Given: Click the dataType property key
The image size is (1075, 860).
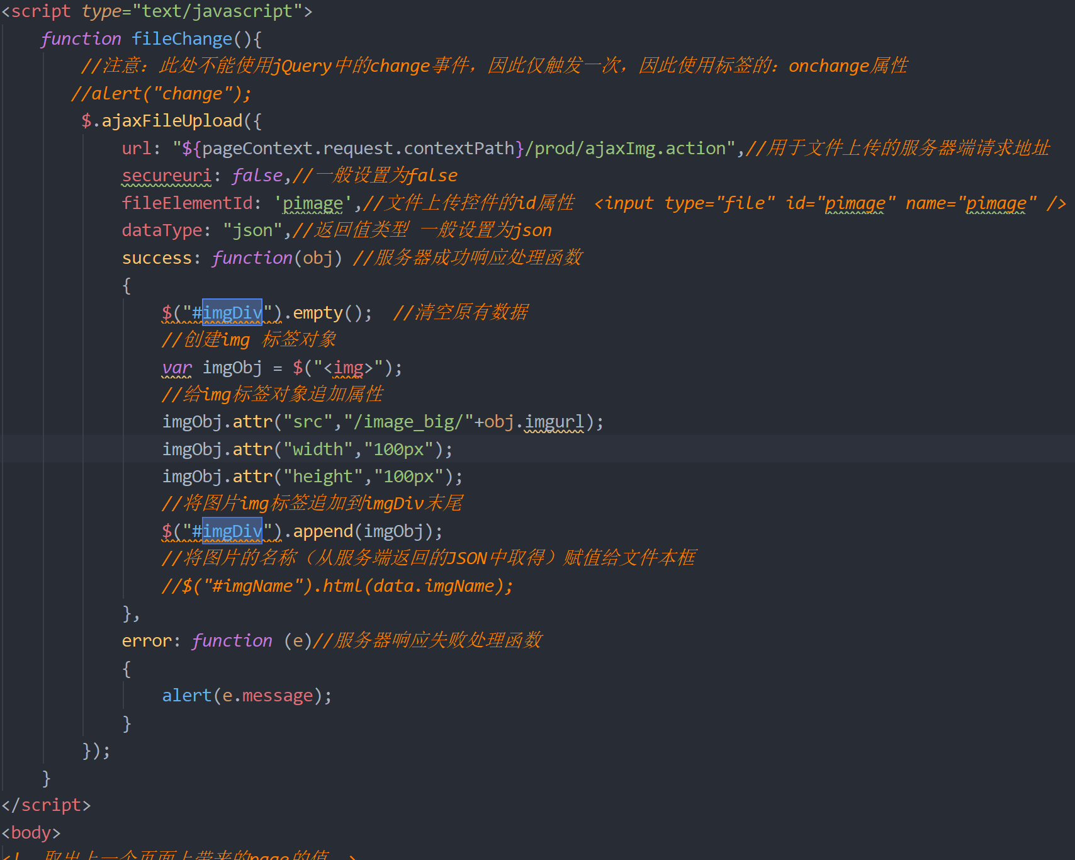Looking at the screenshot, I should [x=162, y=230].
